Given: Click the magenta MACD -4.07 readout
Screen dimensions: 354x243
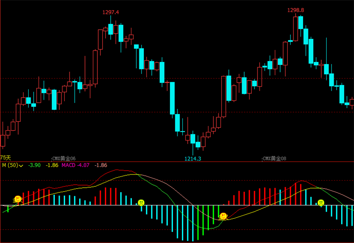Looking at the screenshot, I should click(75, 165).
